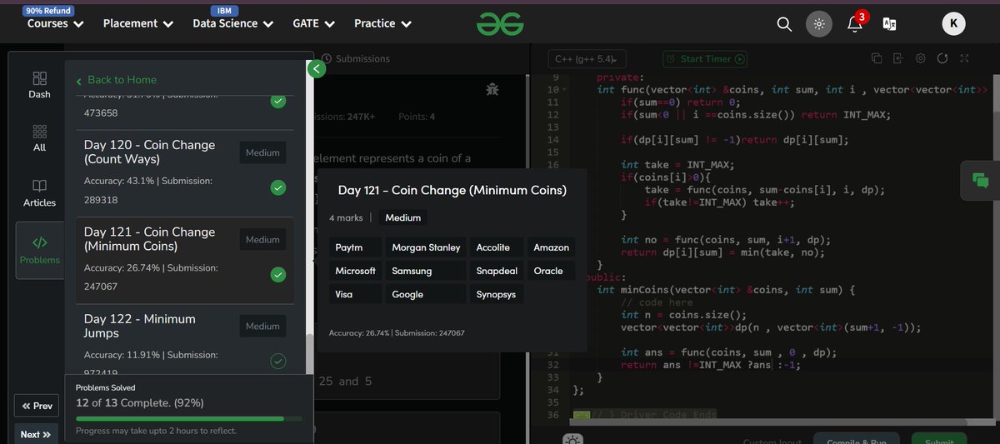
Task: Click the bug report icon
Action: (x=492, y=87)
